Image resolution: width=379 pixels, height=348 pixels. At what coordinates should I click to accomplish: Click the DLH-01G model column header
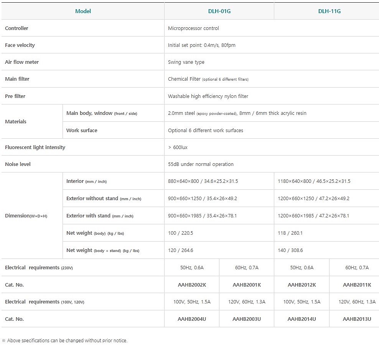(219, 11)
